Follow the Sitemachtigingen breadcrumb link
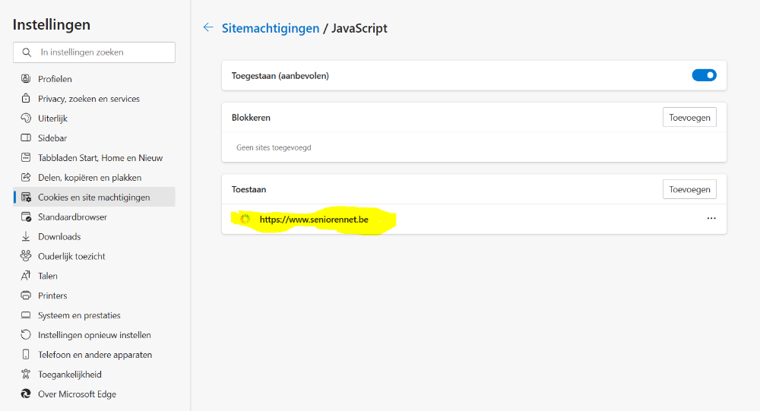Image resolution: width=760 pixels, height=411 pixels. [270, 28]
